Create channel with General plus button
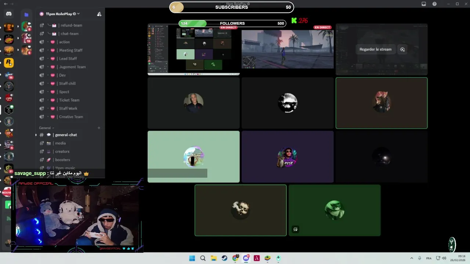Image resolution: width=470 pixels, height=264 pixels. click(x=99, y=128)
